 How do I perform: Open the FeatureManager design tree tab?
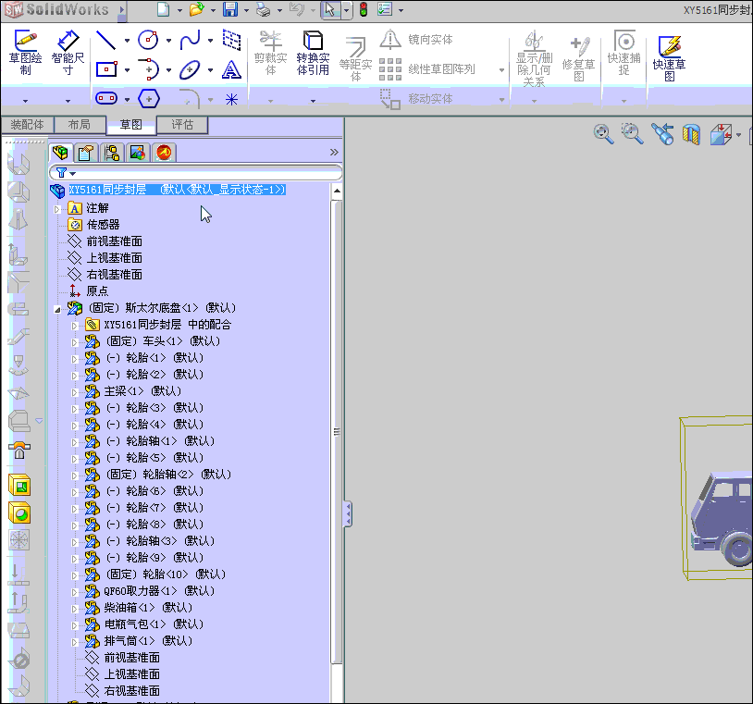[x=60, y=153]
